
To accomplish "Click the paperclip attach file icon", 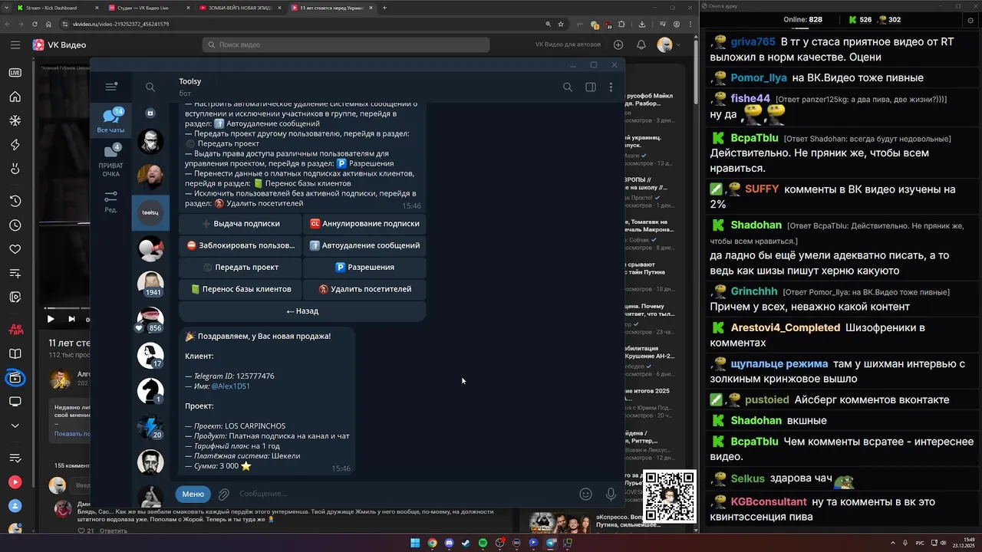I will (x=224, y=495).
